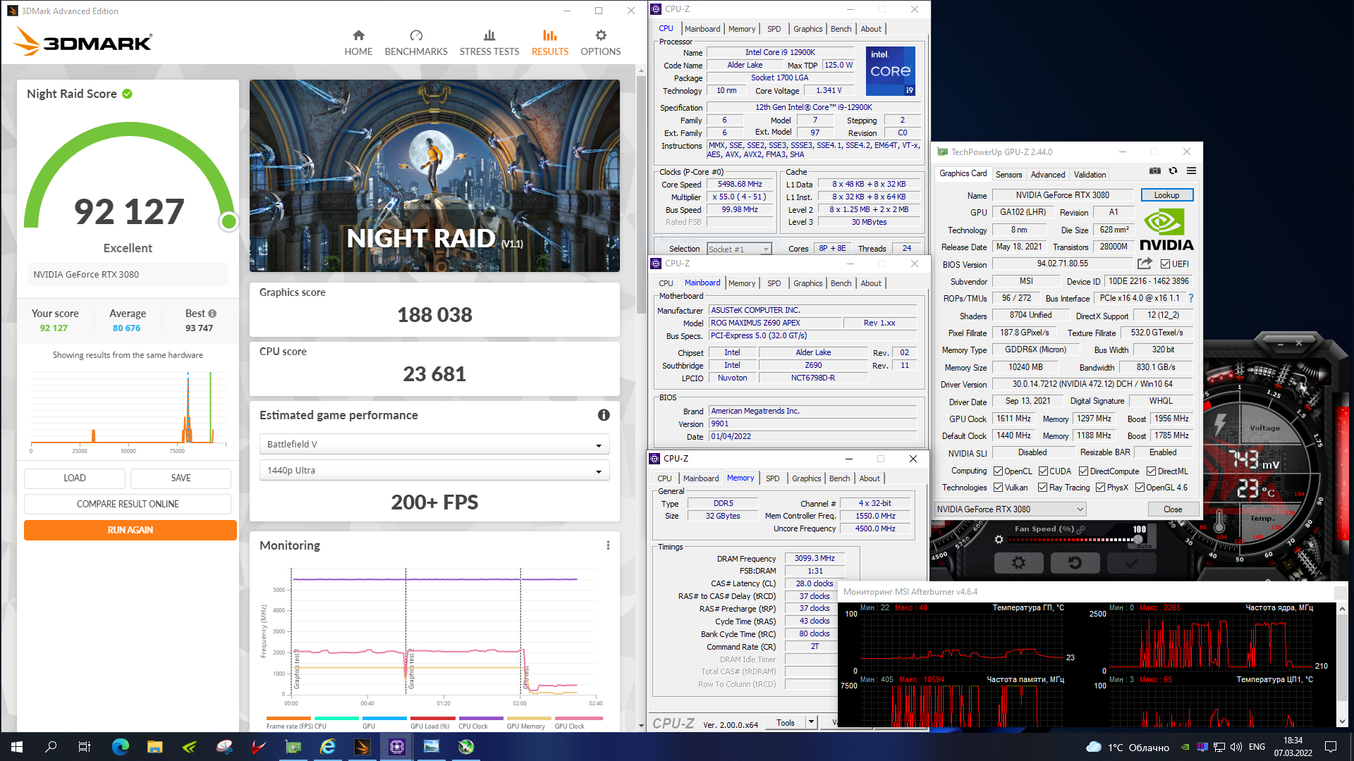Click Night Raid thumbnail image
This screenshot has width=1354, height=761.
tap(434, 175)
